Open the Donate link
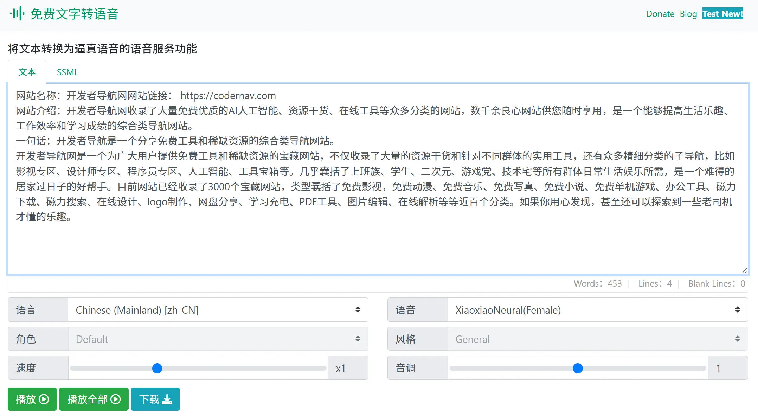Viewport: 758px width, 416px height. coord(660,14)
